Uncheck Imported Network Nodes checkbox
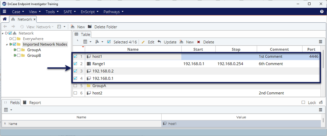The image size is (327, 136). point(14,44)
